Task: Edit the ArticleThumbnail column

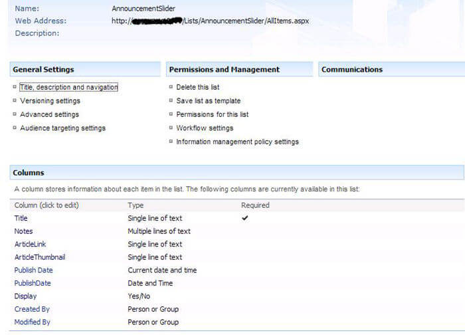Action: 40,257
